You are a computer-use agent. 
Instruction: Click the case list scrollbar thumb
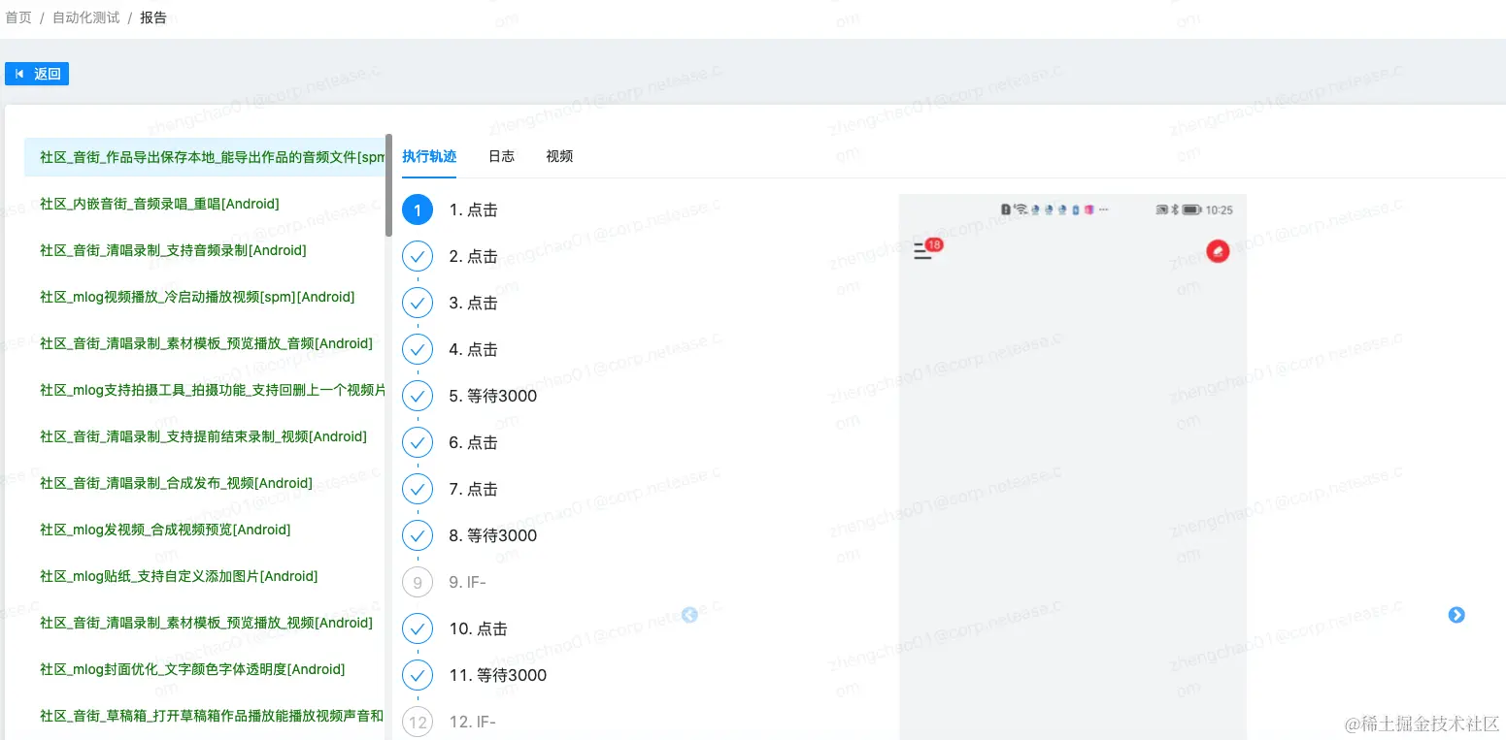coord(388,185)
